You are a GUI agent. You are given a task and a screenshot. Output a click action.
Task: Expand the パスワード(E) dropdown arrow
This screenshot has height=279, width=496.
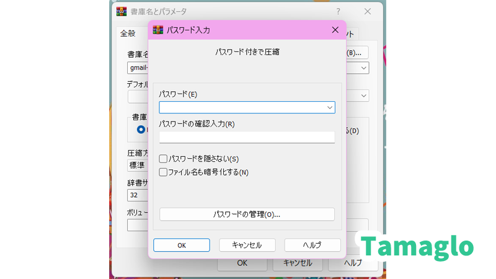pyautogui.click(x=330, y=107)
